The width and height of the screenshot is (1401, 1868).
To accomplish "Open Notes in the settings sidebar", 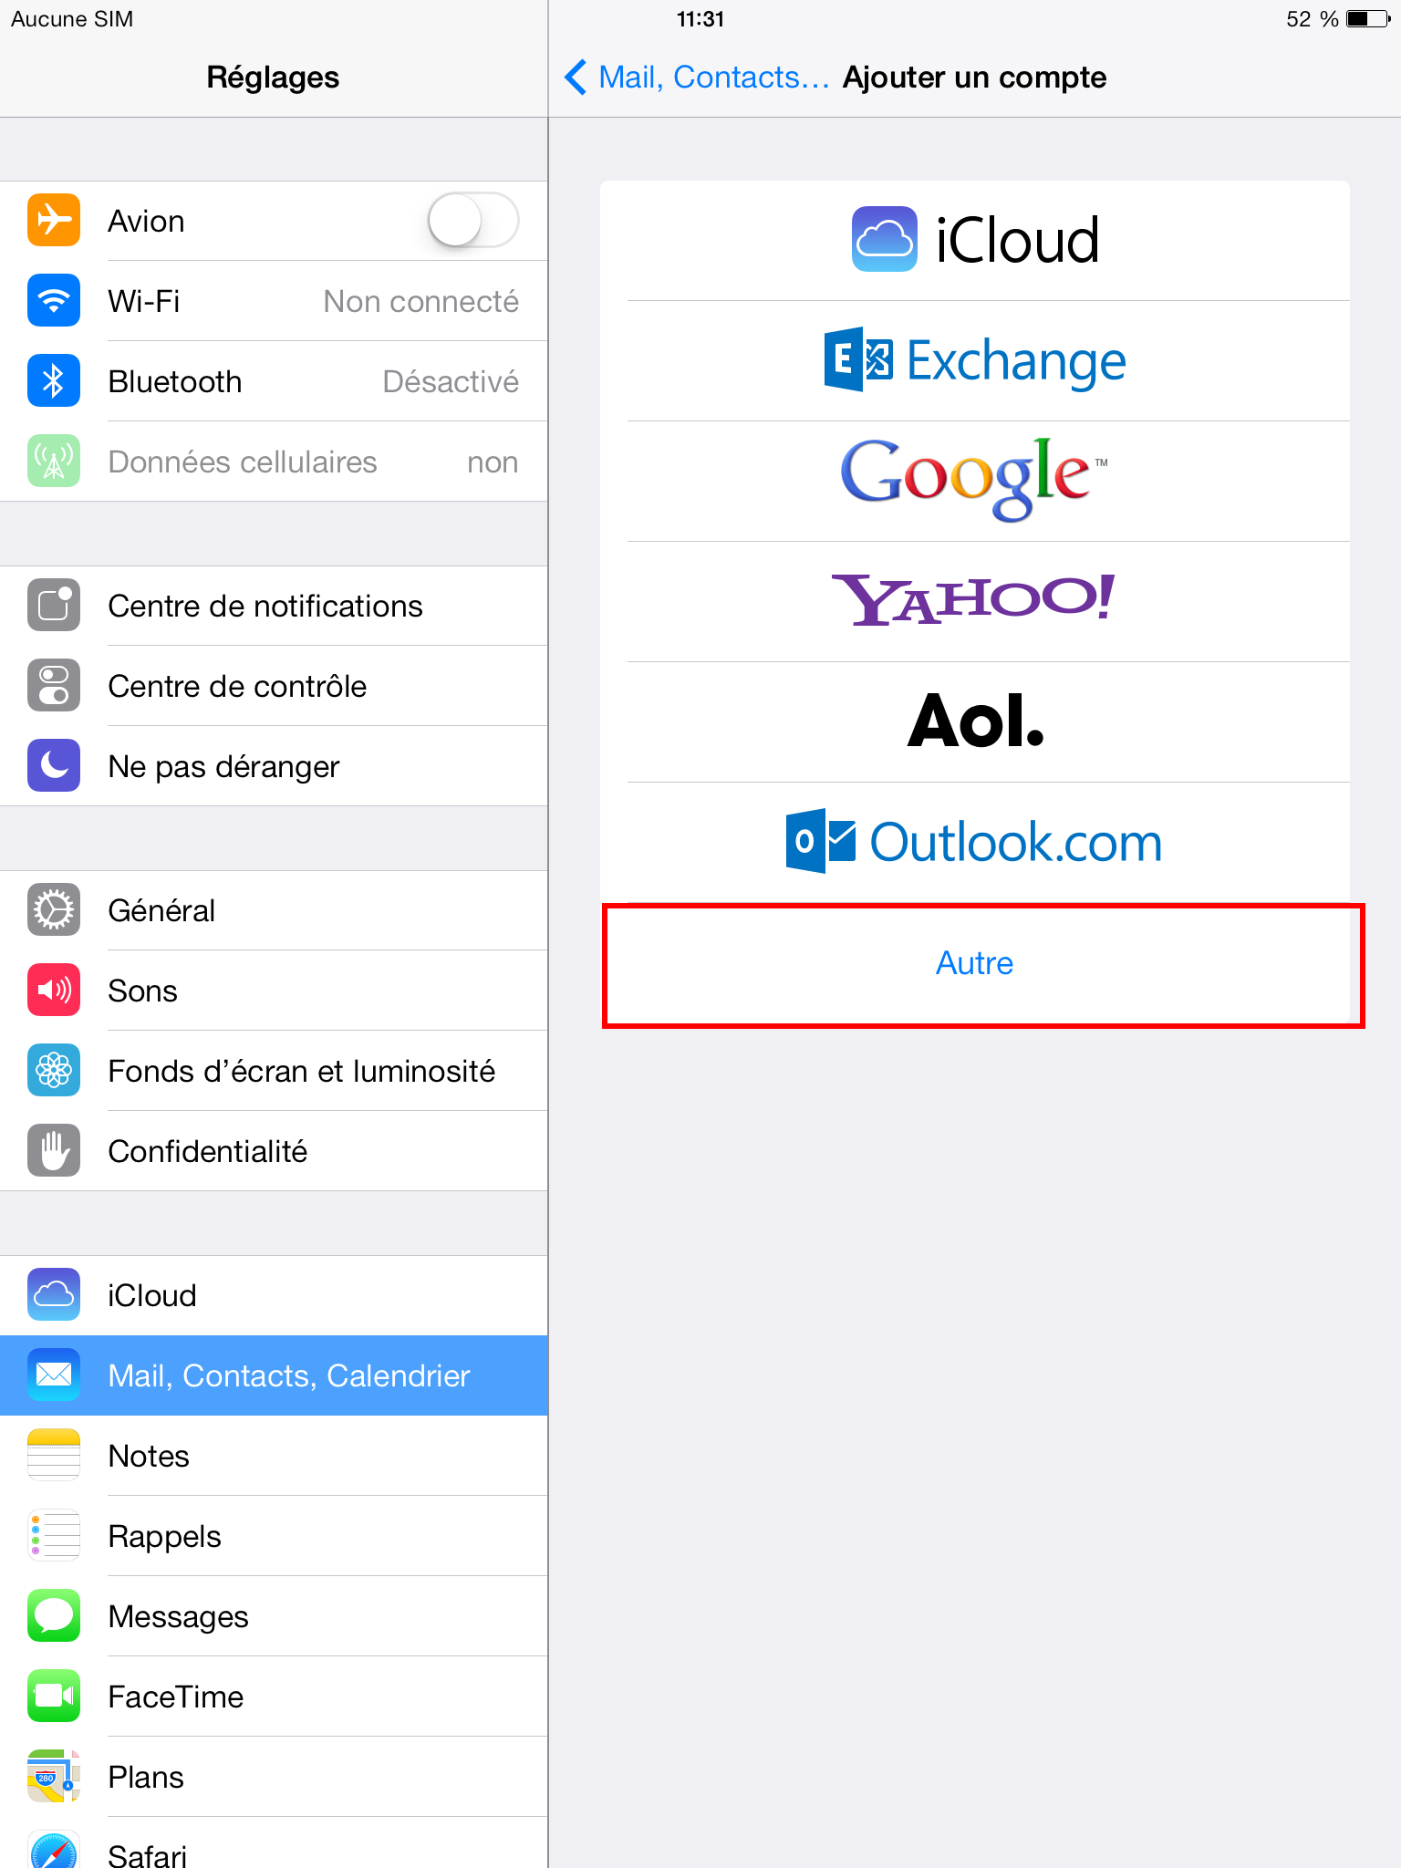I will click(x=274, y=1456).
